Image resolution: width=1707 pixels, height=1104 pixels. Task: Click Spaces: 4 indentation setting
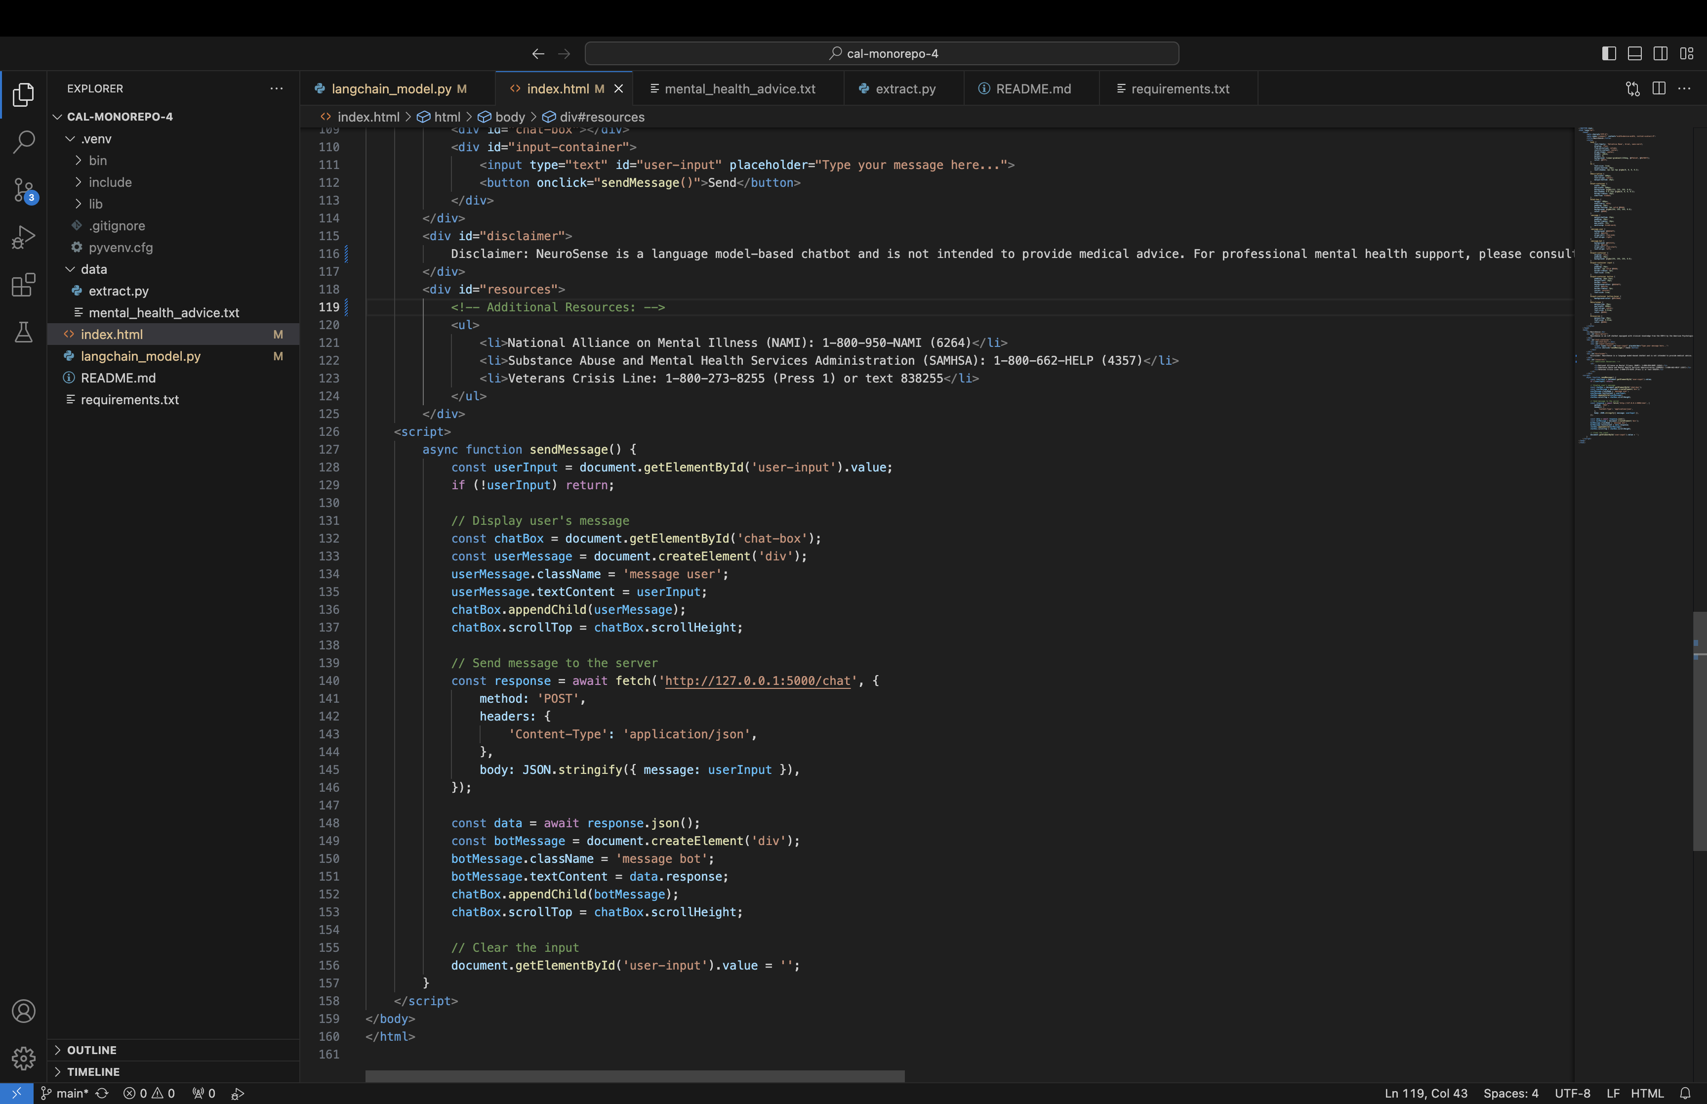(1511, 1093)
